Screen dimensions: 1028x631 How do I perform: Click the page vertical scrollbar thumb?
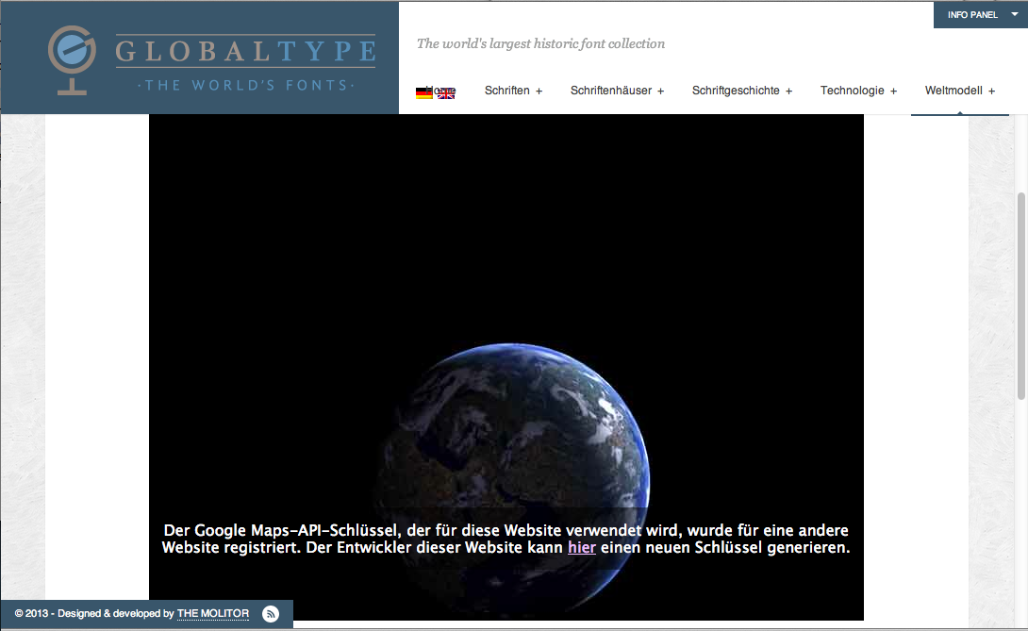[1020, 296]
